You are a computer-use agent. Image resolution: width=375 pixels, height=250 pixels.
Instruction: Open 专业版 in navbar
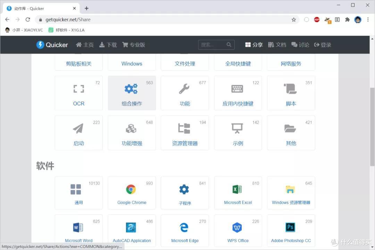[x=134, y=45]
